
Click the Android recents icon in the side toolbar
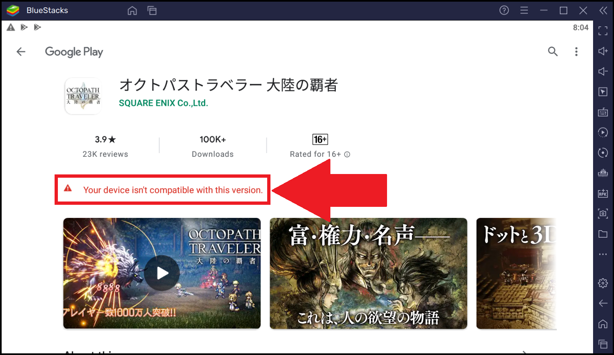point(603,344)
